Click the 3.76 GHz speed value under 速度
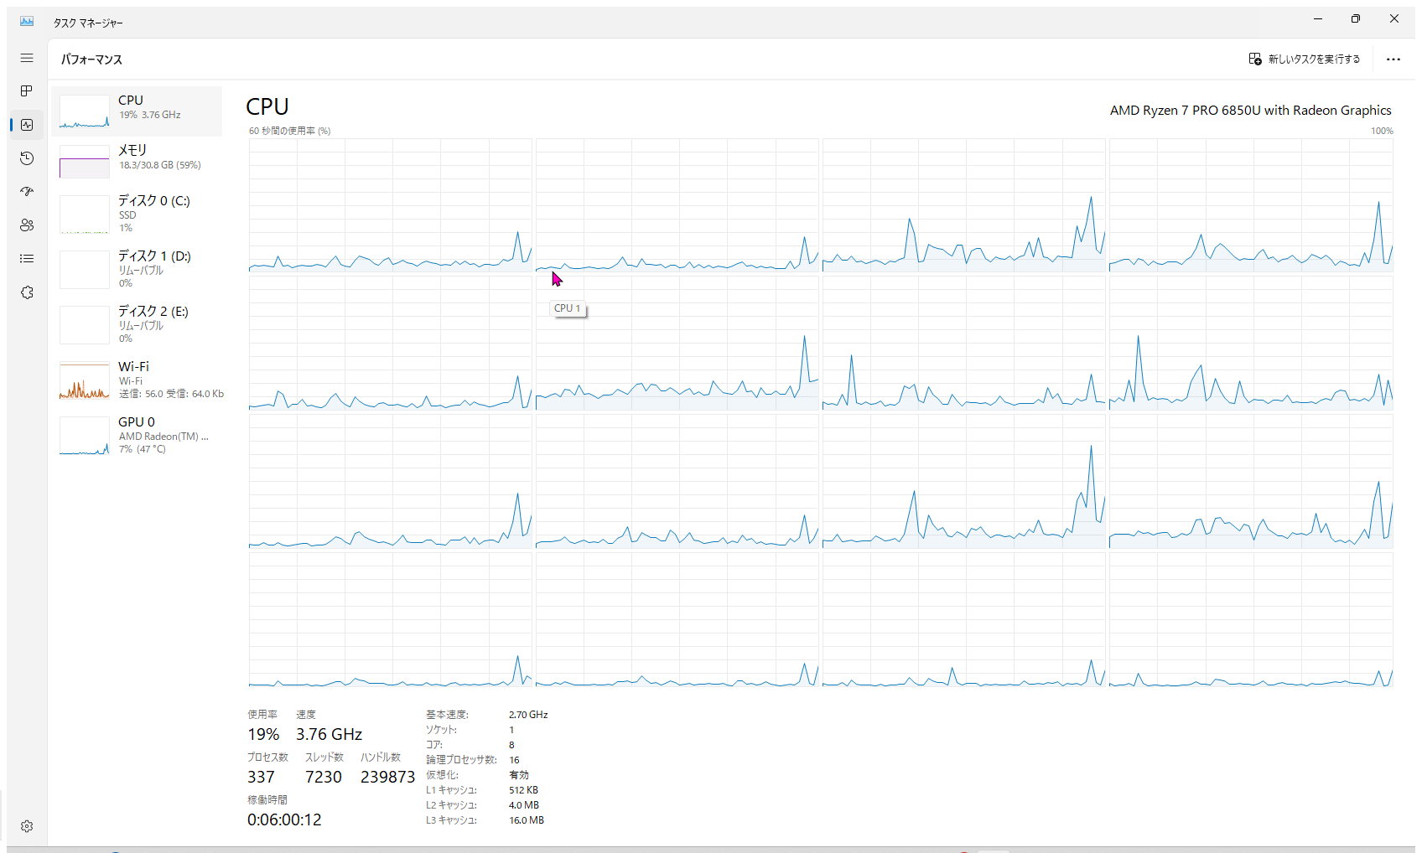Image resolution: width=1422 pixels, height=853 pixels. 329,734
